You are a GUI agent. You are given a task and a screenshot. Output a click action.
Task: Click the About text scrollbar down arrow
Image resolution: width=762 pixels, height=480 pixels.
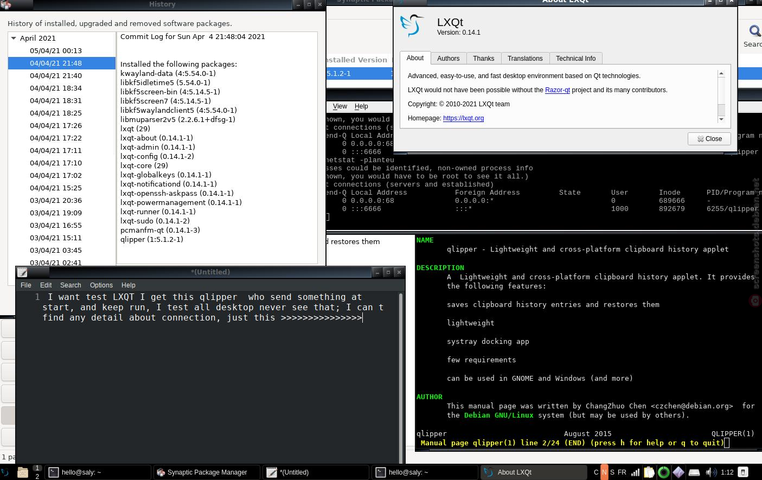[721, 119]
